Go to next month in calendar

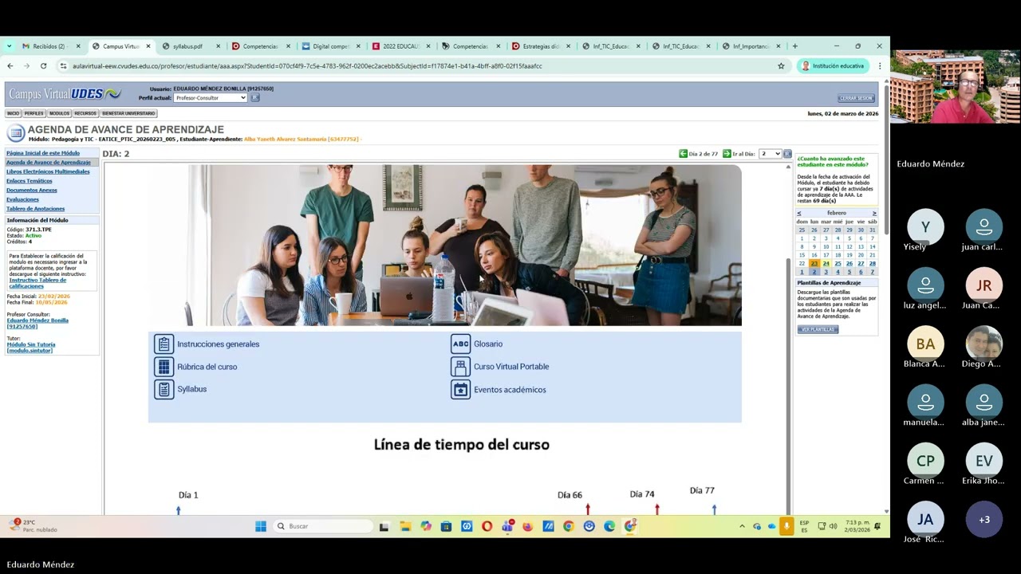874,213
